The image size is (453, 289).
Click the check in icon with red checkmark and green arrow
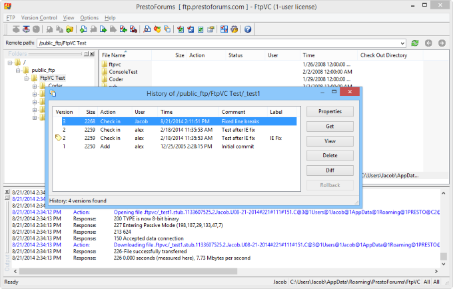[x=123, y=29]
